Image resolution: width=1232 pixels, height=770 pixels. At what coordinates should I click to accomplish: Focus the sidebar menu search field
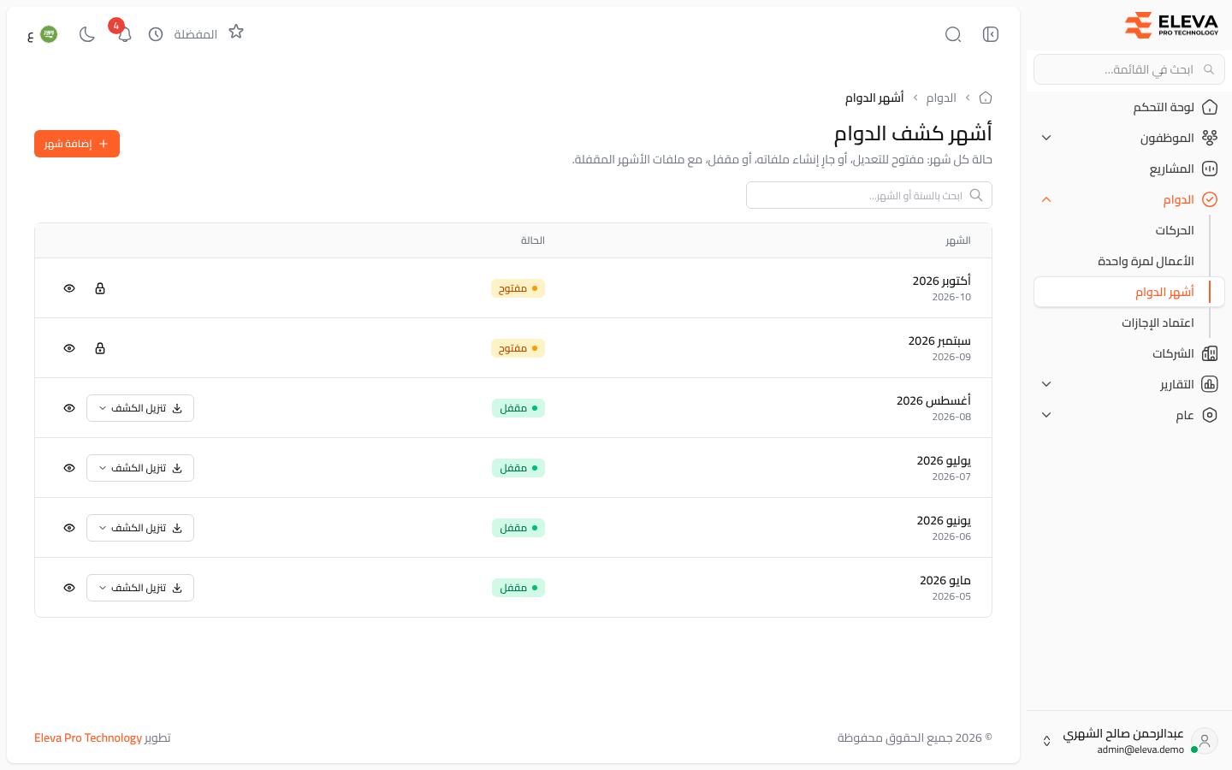point(1129,69)
